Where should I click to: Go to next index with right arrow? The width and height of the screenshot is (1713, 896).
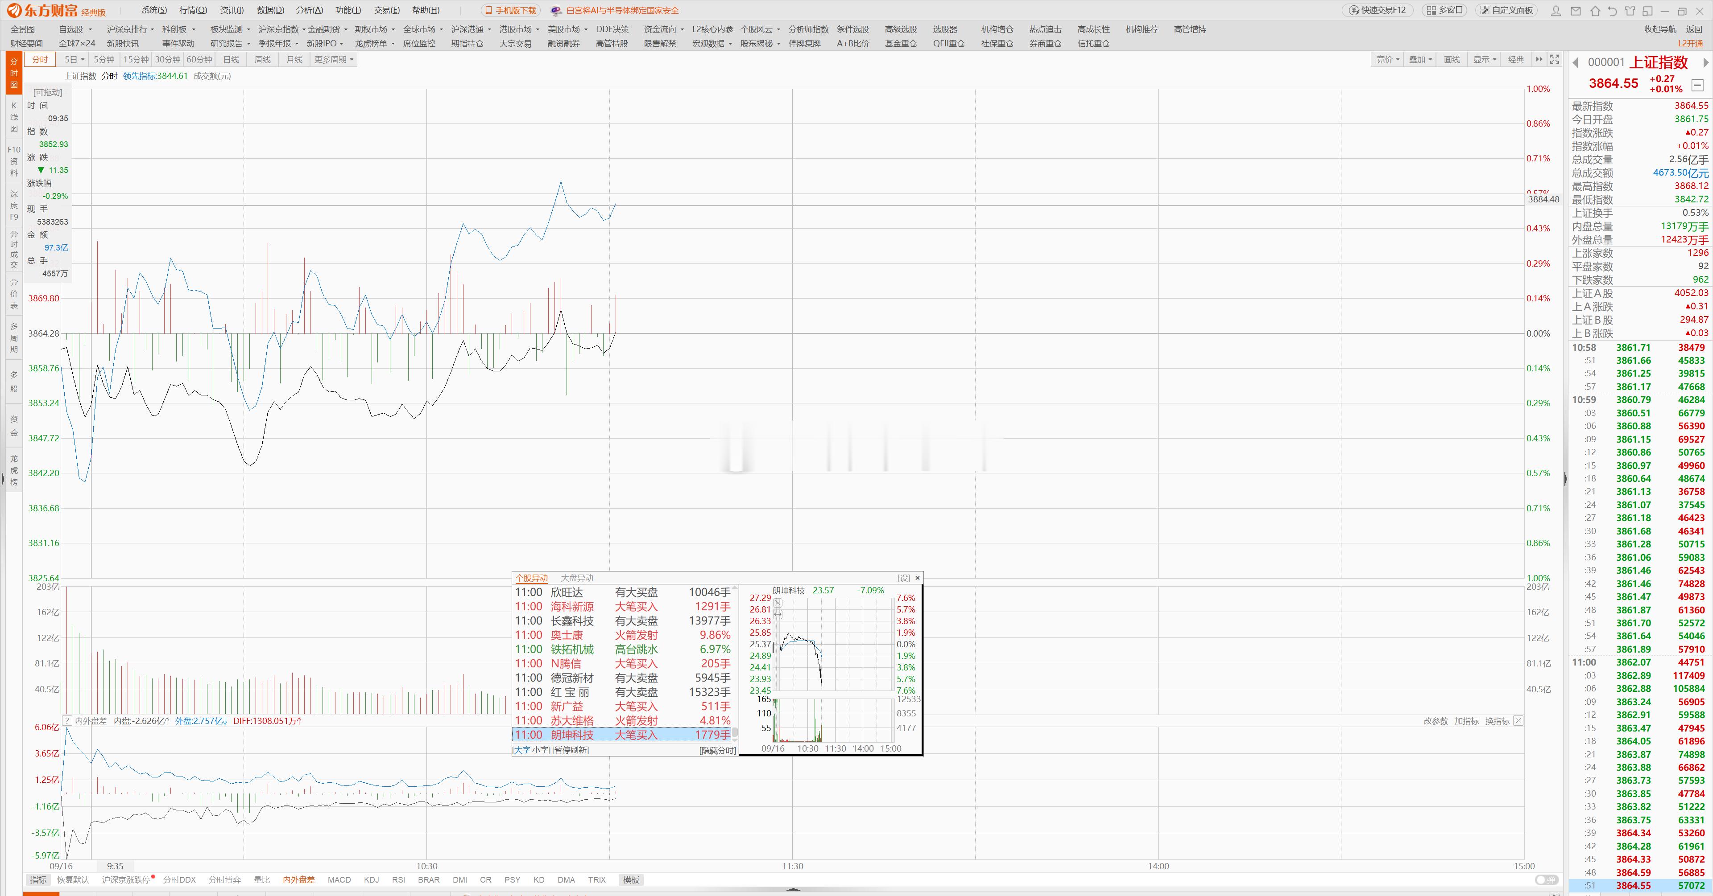(x=1706, y=62)
